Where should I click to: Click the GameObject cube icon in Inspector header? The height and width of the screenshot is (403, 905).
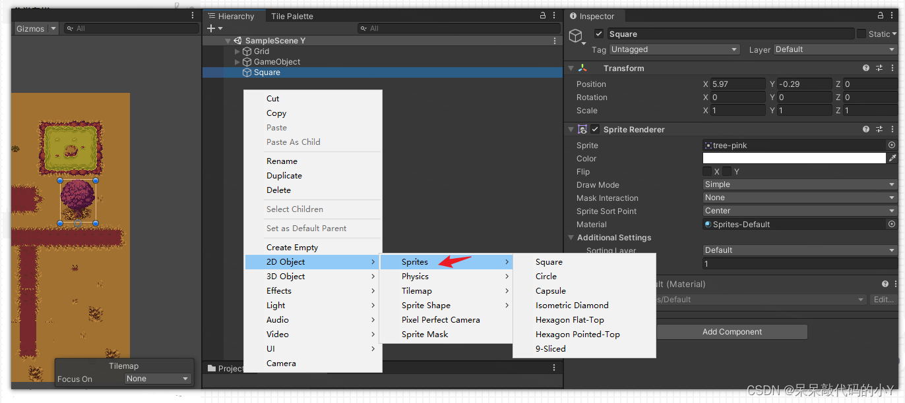click(x=575, y=36)
